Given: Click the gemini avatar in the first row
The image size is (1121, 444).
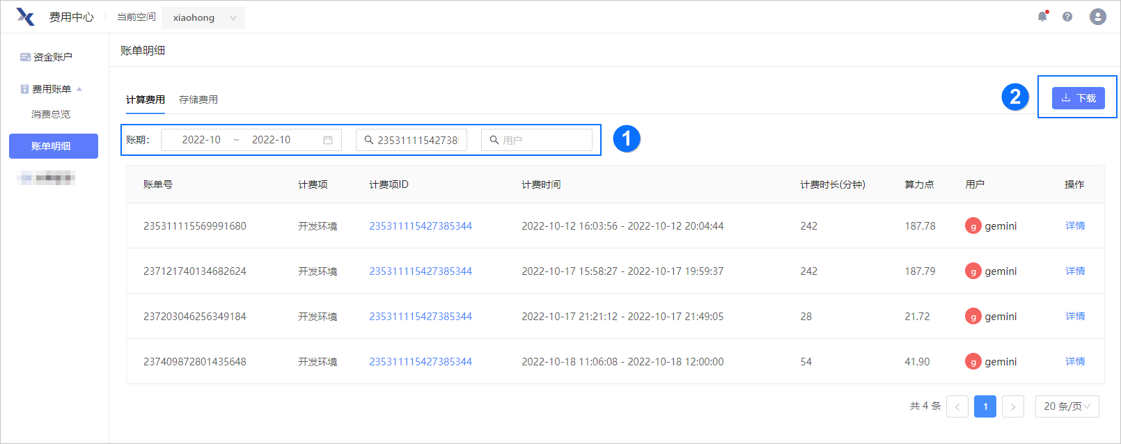Looking at the screenshot, I should click(x=973, y=226).
